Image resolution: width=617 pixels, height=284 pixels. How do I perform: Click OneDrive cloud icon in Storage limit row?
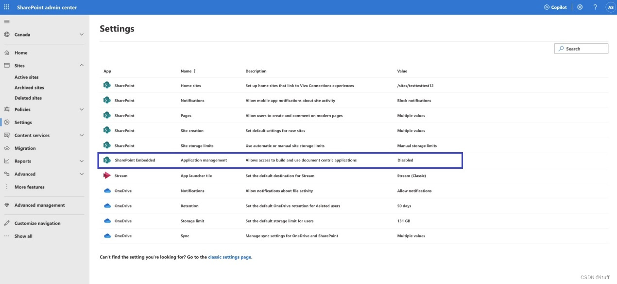coord(107,221)
